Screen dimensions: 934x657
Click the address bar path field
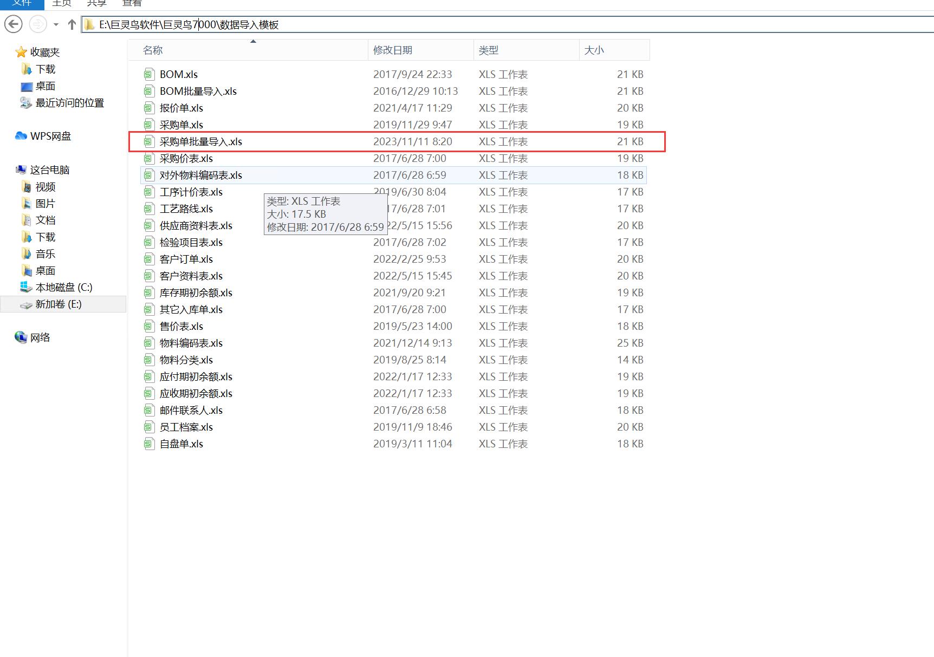click(488, 24)
